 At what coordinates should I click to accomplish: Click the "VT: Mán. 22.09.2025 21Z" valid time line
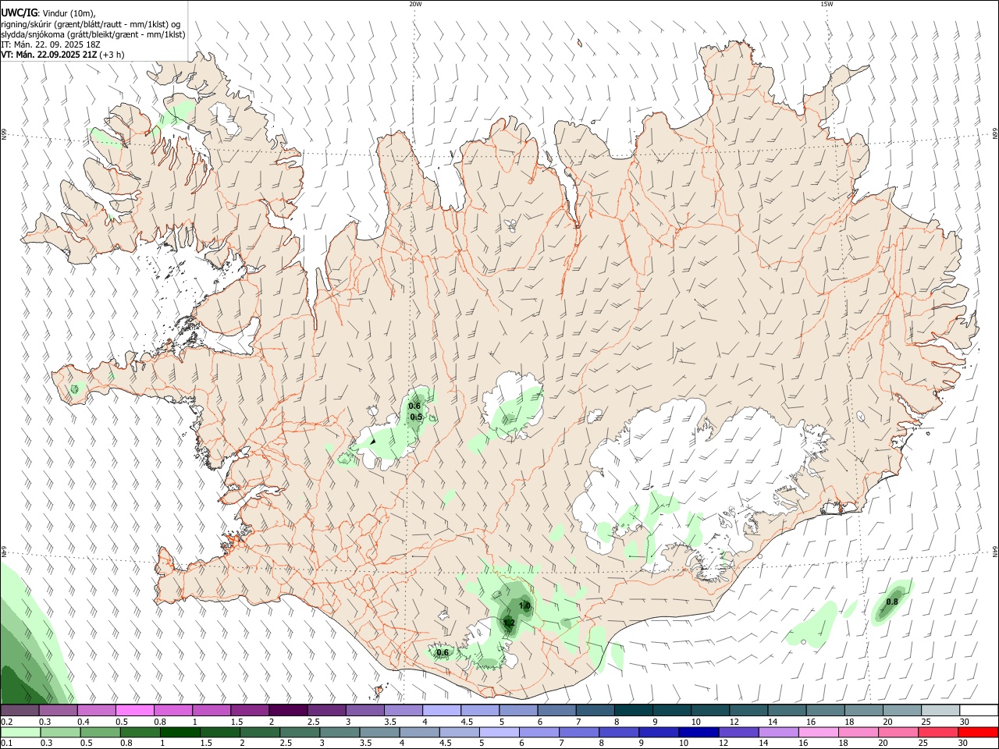49,55
